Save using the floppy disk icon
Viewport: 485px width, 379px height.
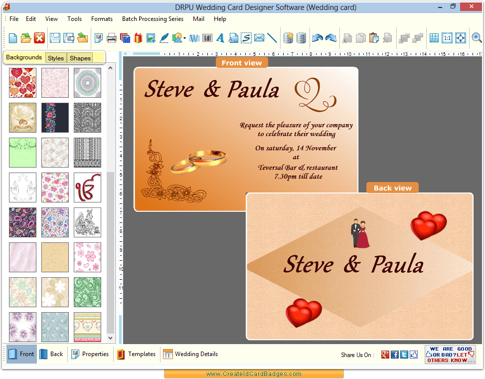(x=55, y=38)
